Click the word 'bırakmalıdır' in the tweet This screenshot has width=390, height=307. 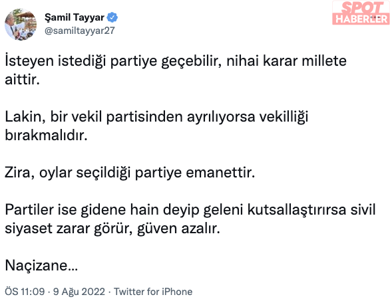pos(46,136)
